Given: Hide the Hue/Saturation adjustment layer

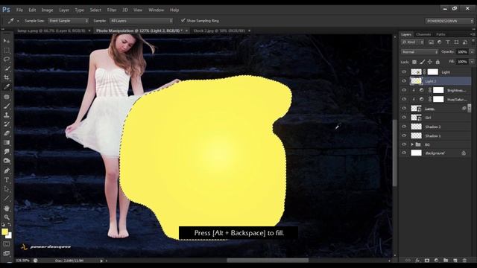Looking at the screenshot, I should [404, 99].
